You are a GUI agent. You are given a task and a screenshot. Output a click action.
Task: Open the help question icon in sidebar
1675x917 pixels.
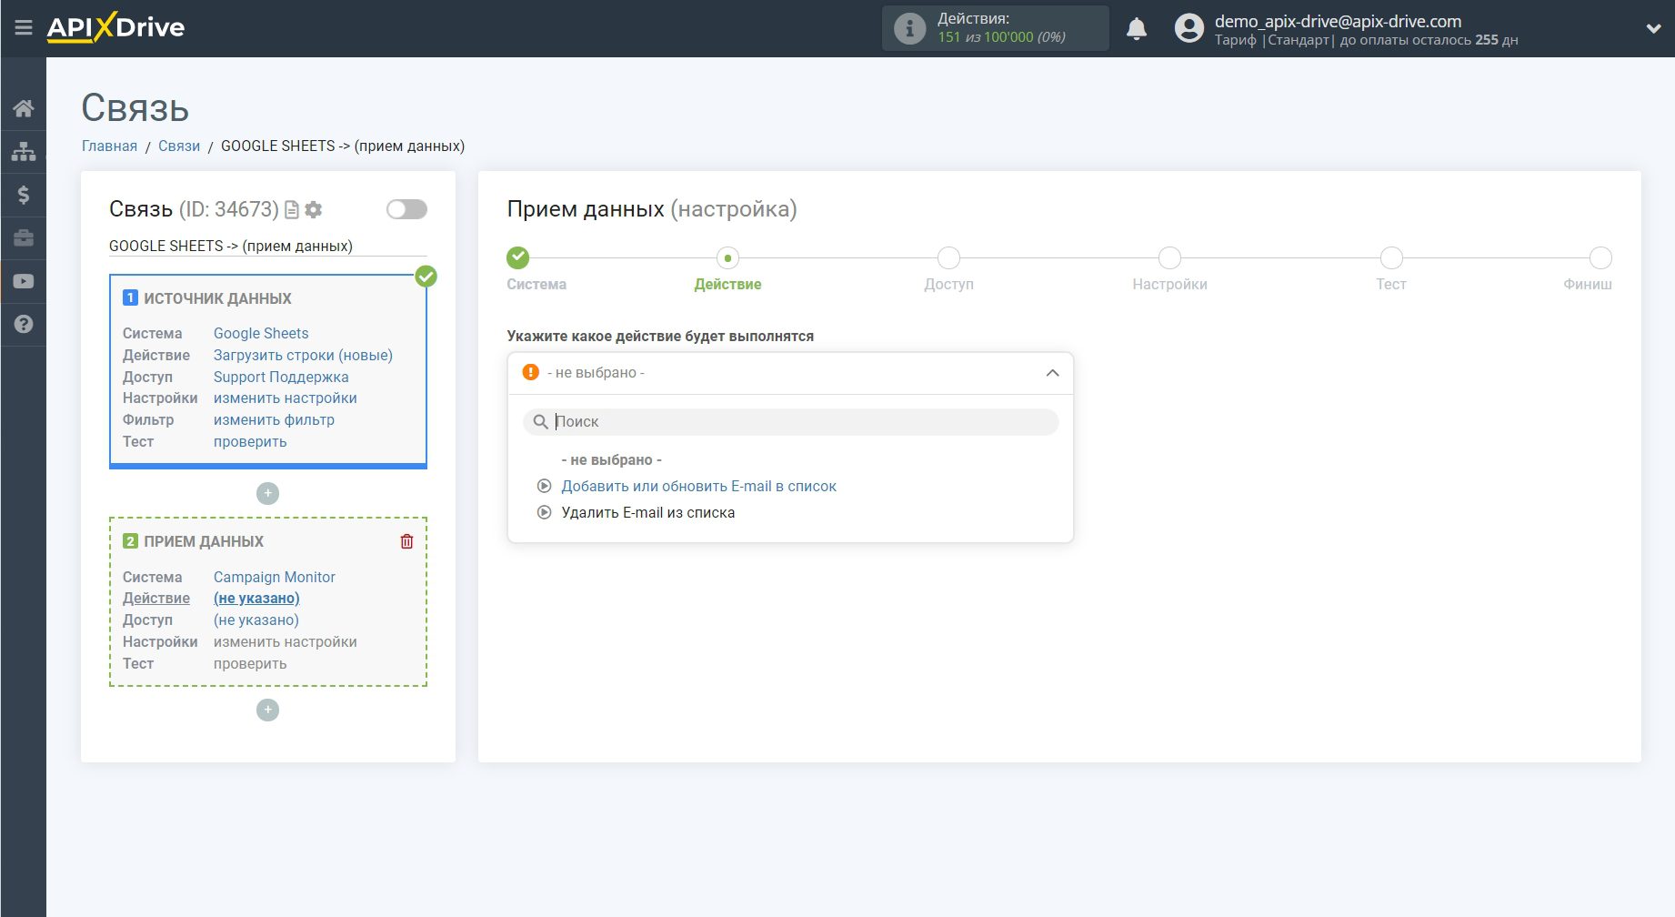point(24,324)
